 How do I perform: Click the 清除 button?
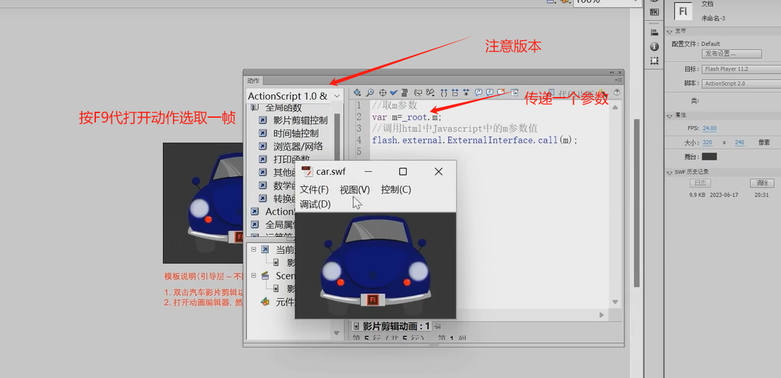(762, 183)
